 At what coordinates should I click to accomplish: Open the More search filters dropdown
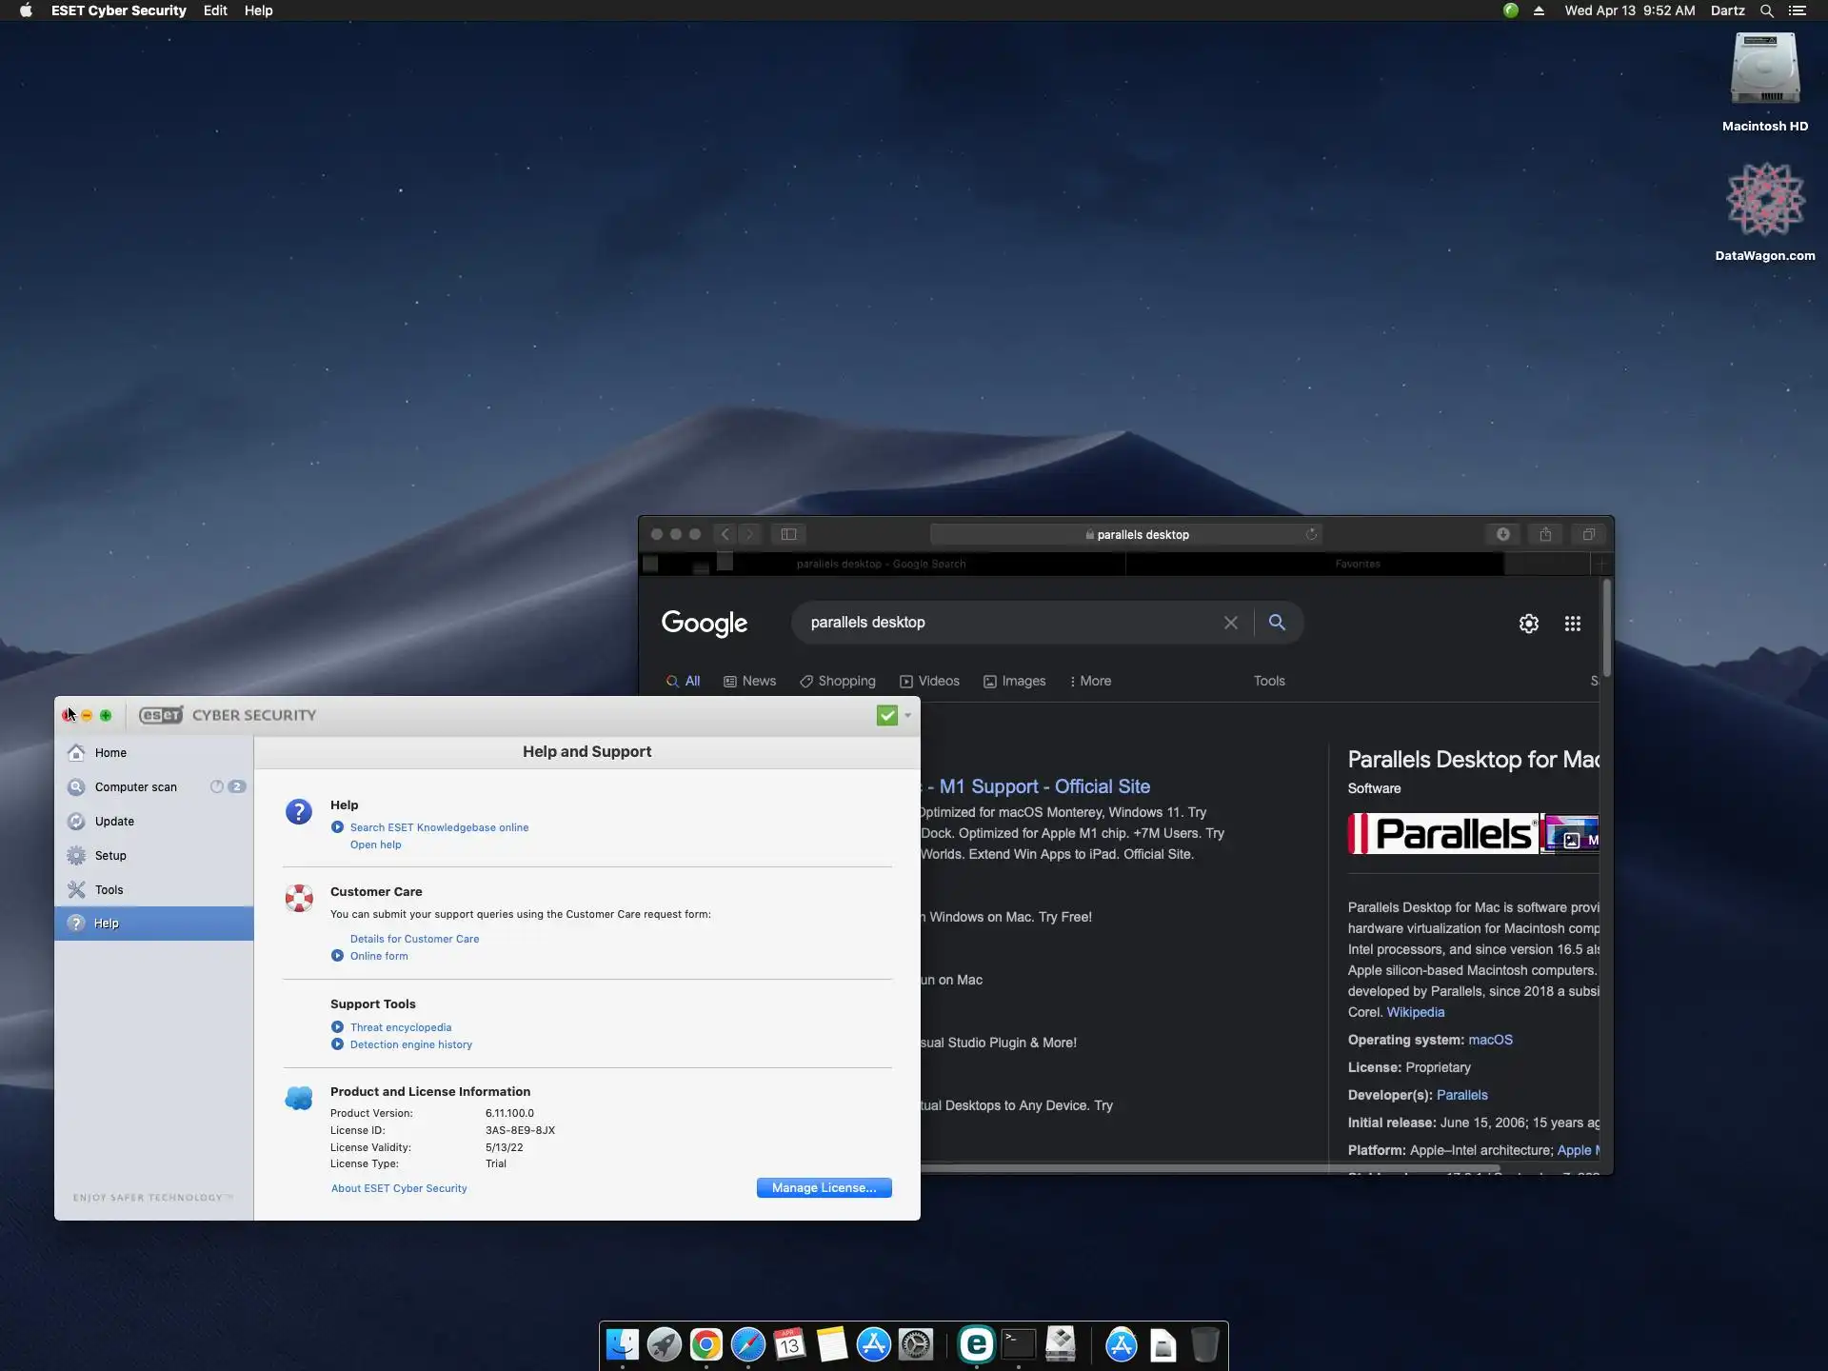[x=1090, y=681]
